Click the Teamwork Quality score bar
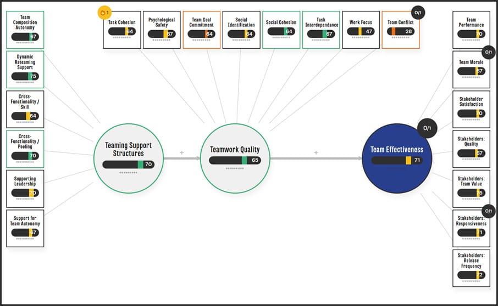 tap(235, 160)
